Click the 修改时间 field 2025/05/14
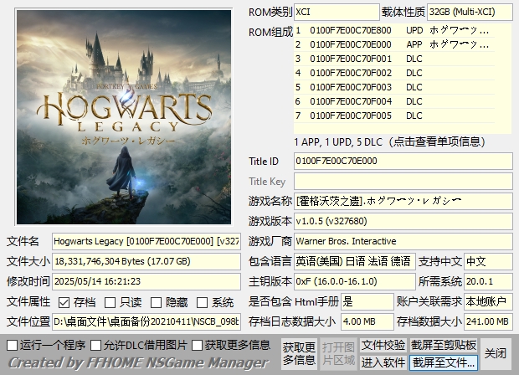The height and width of the screenshot is (375, 519). [x=146, y=281]
